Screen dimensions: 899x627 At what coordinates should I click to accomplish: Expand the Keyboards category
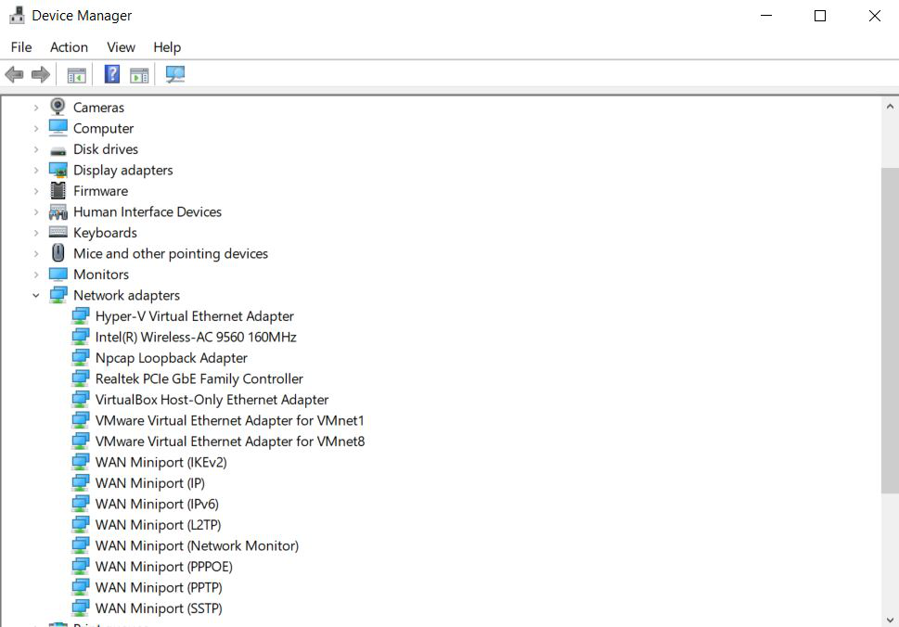[36, 233]
